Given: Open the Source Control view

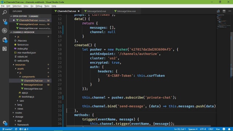Looking at the screenshot, I should click(x=4, y=21).
